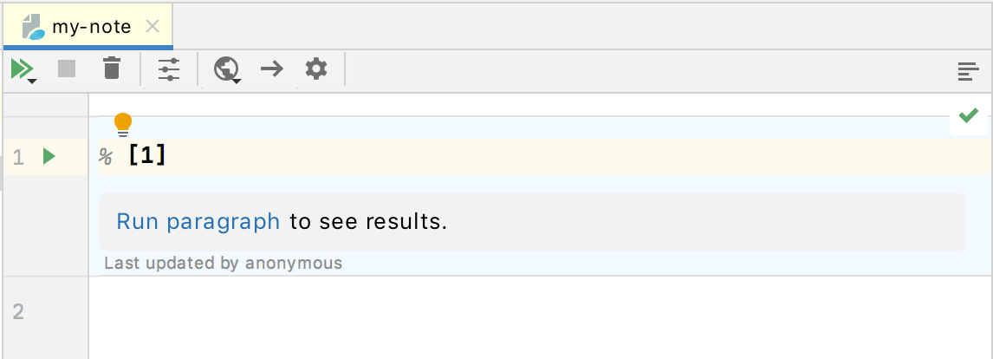993x359 pixels.
Task: Click the green checkmark inspection indicator
Action: tap(969, 115)
